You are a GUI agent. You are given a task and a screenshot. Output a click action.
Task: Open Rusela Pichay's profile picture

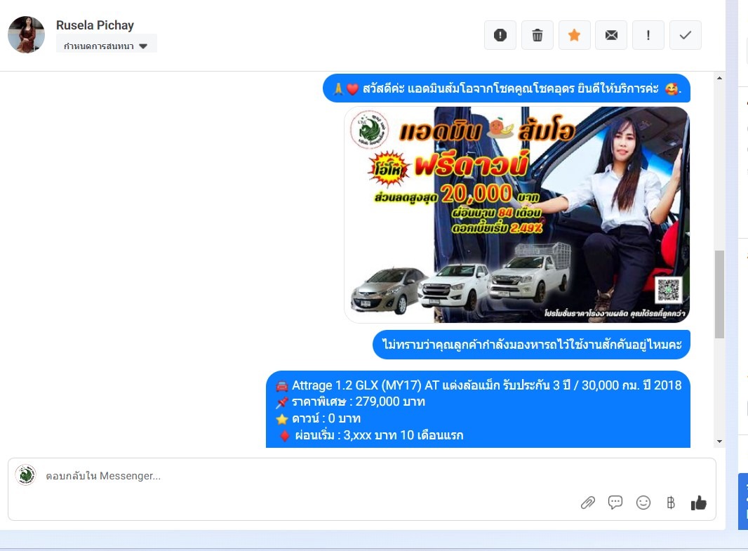click(26, 35)
